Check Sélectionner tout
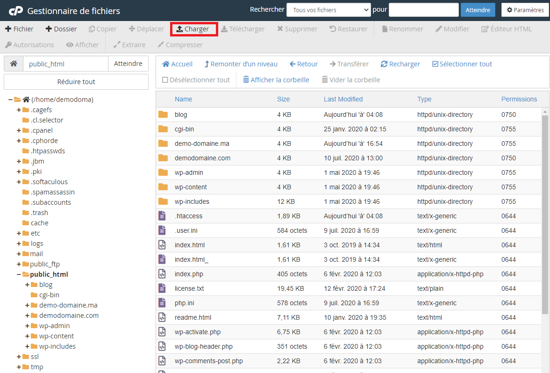This screenshot has width=550, height=373. (x=462, y=64)
